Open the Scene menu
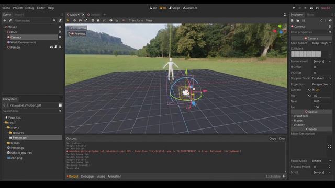 (x=6, y=8)
